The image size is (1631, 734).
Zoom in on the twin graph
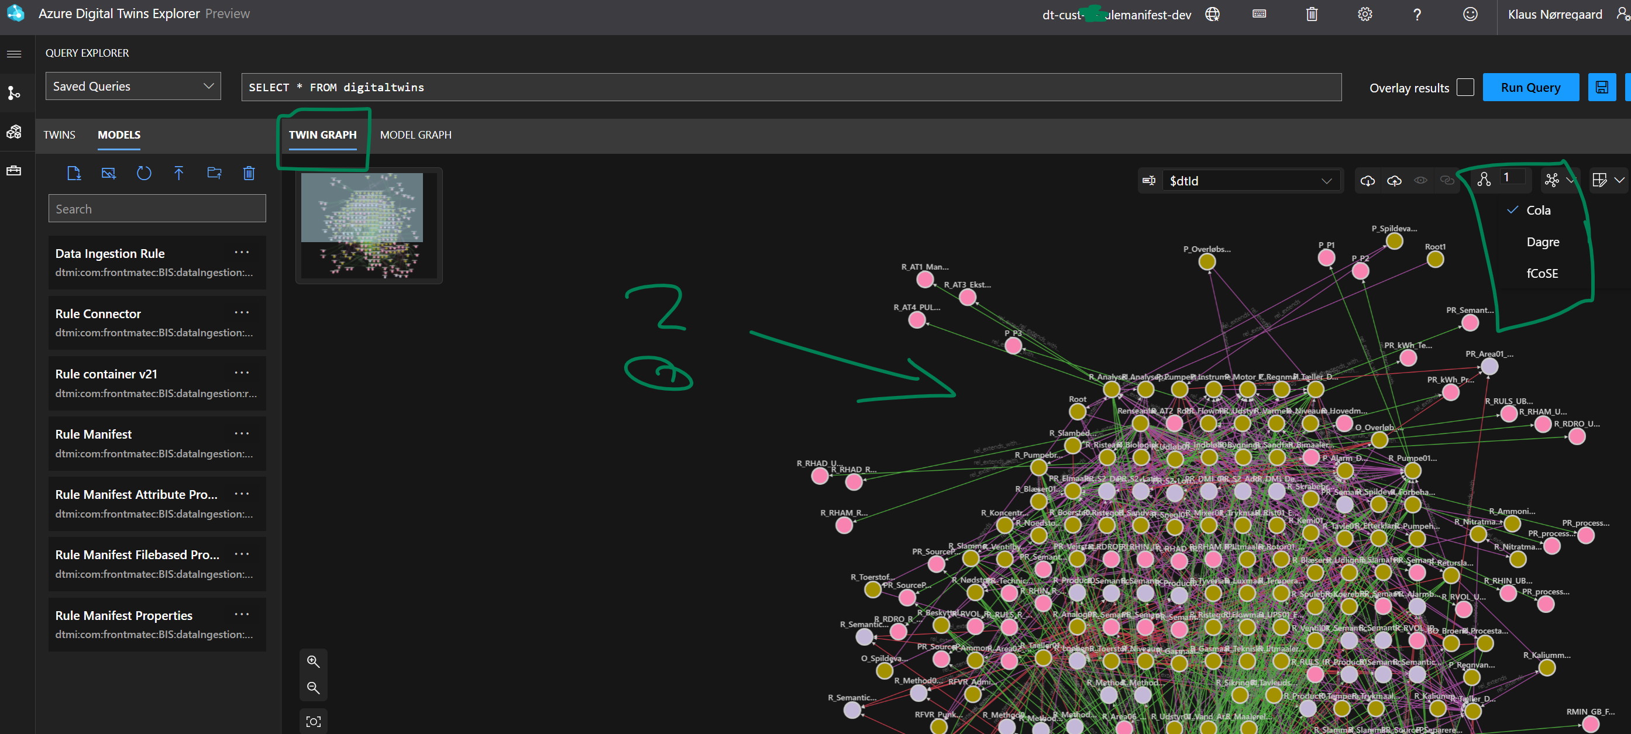point(313,662)
